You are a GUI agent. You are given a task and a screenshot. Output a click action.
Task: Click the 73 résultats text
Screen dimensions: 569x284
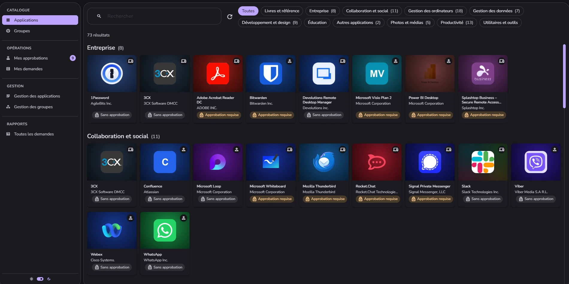click(98, 35)
